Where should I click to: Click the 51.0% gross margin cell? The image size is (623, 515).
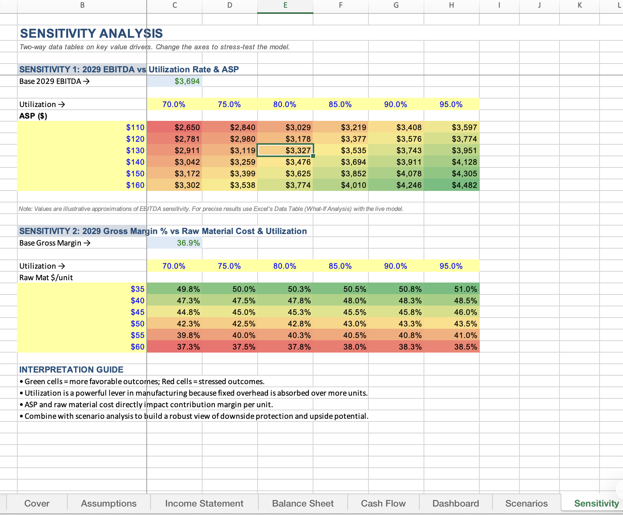(452, 289)
